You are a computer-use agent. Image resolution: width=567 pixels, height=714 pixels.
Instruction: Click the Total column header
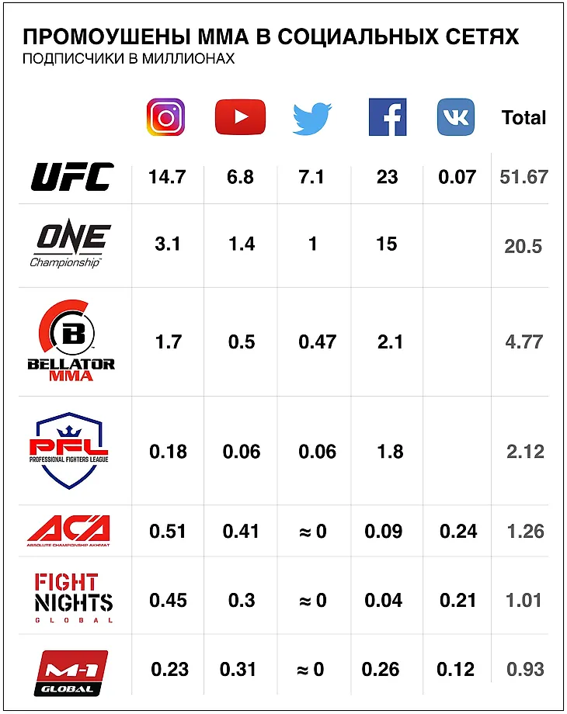coord(524,117)
